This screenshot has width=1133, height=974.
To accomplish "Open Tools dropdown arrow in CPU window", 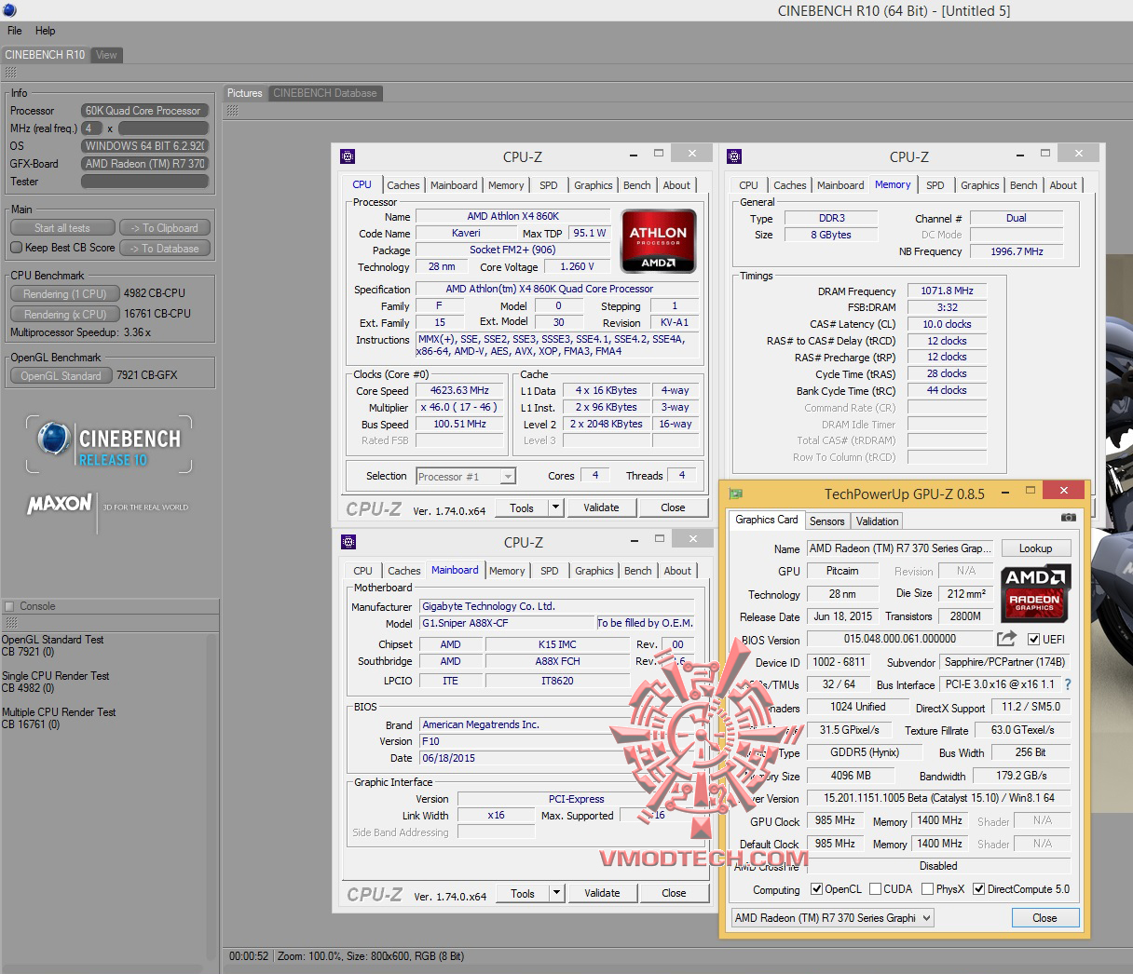I will (x=556, y=507).
